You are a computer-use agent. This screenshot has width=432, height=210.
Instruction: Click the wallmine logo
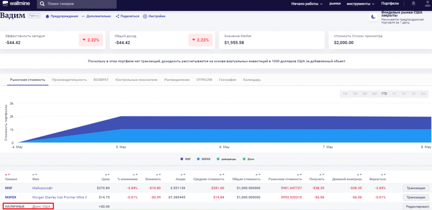coord(17,4)
